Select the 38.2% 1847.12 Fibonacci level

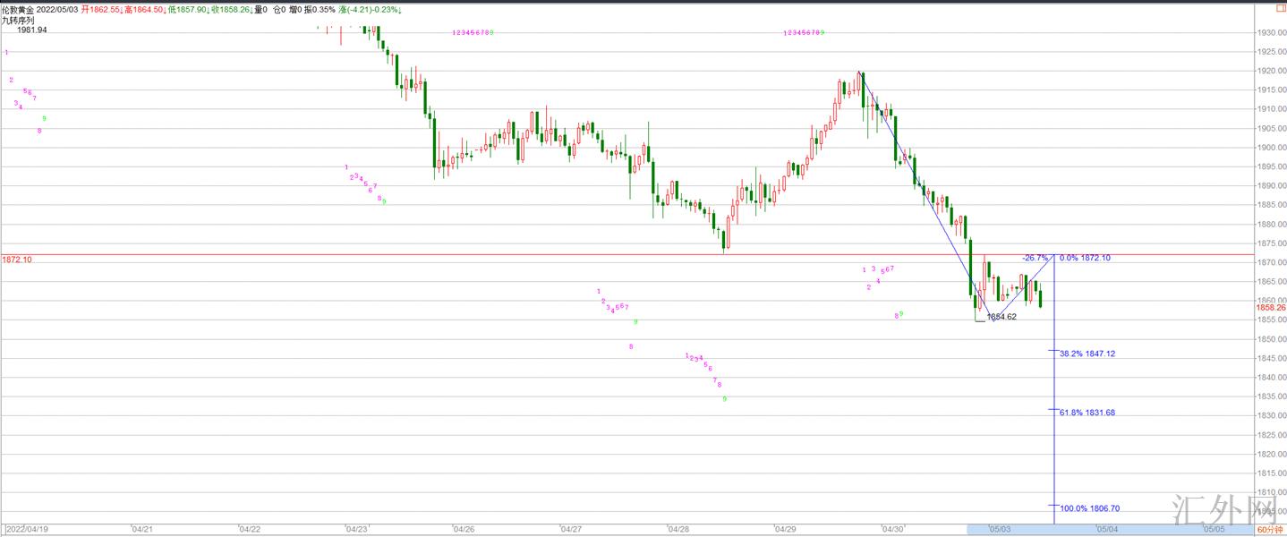[x=1087, y=354]
